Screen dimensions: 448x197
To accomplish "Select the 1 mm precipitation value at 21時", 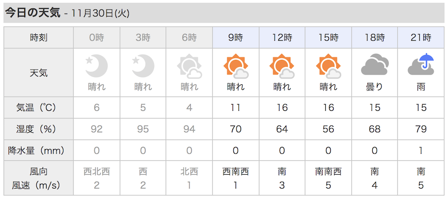I will click(x=421, y=151).
